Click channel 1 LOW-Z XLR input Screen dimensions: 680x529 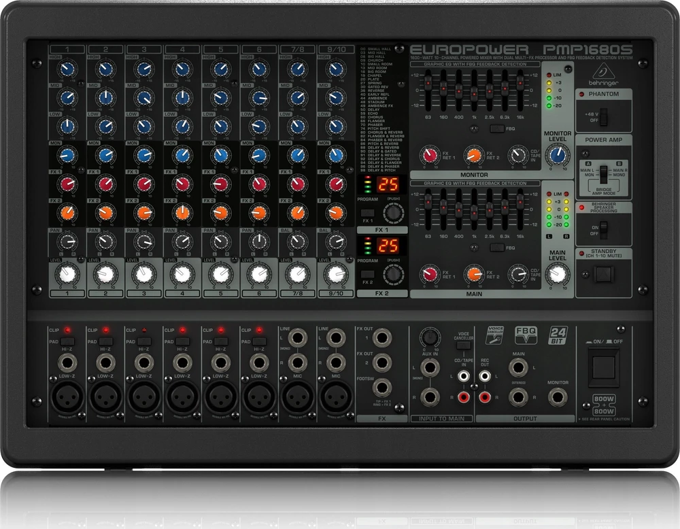[67, 398]
